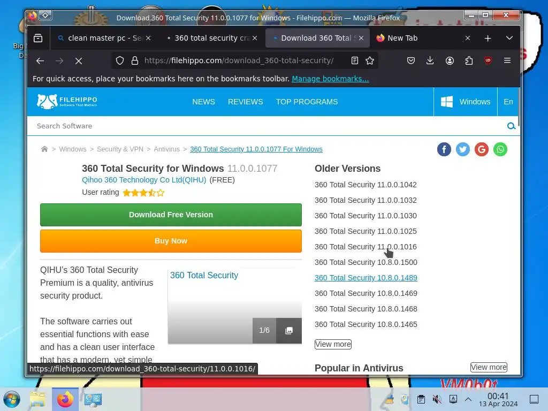Open Manage bookmarks link

click(x=330, y=79)
